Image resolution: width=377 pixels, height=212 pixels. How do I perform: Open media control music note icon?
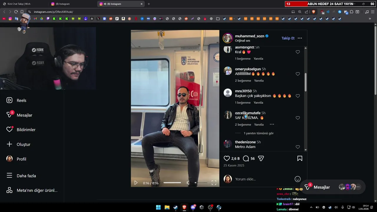(x=367, y=12)
